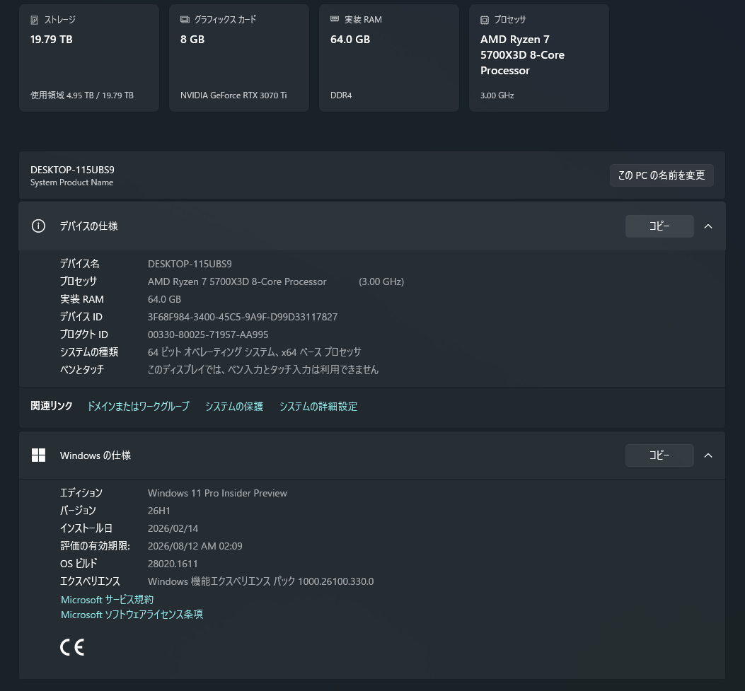Click the DESKTOP-115UBS9 heading above System Product Name
The height and width of the screenshot is (691, 745).
[x=72, y=170]
